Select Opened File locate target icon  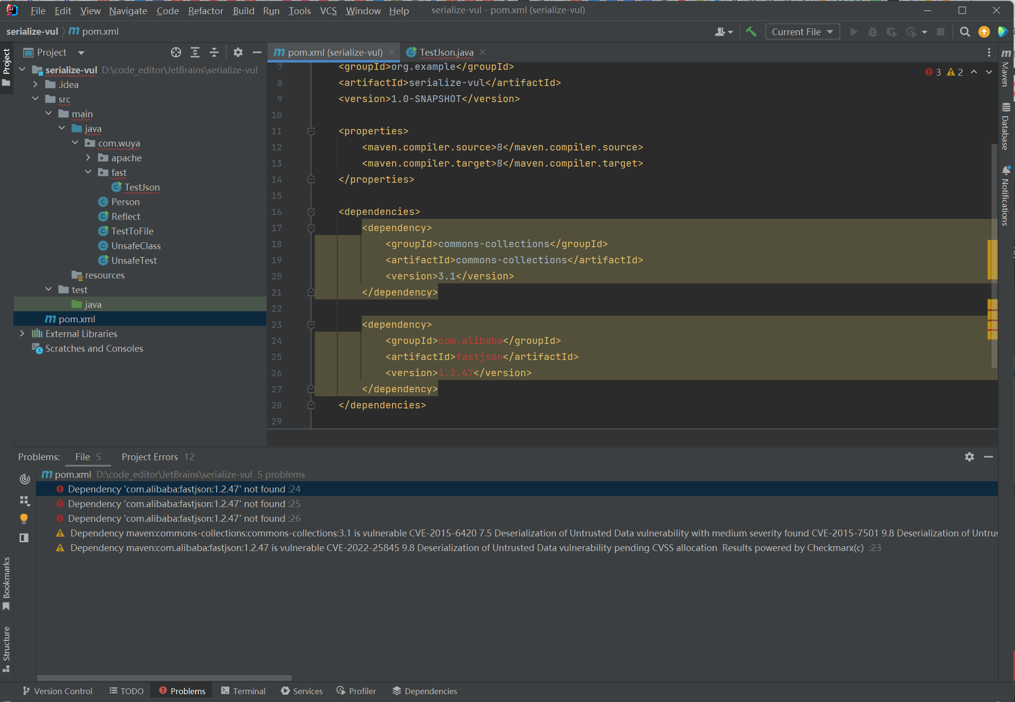click(x=176, y=52)
